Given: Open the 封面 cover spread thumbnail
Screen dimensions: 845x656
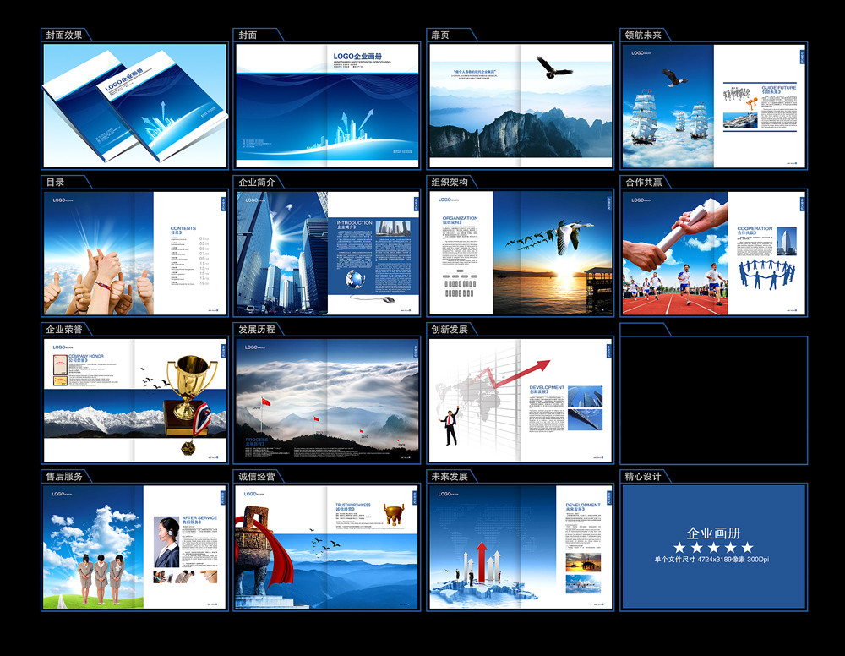Looking at the screenshot, I should 327,106.
